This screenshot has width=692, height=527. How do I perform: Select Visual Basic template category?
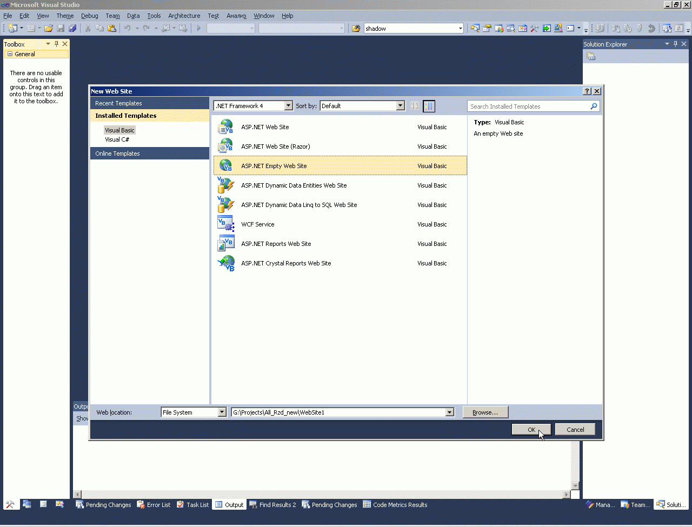119,130
